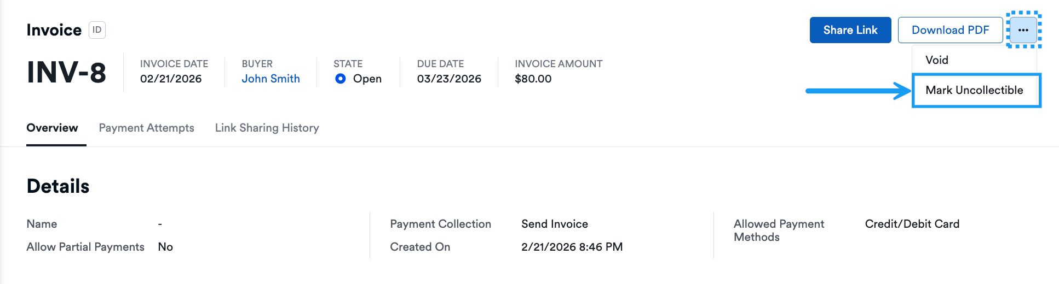Open the three-dot more actions menu
Image resolution: width=1059 pixels, height=284 pixels.
click(x=1023, y=30)
